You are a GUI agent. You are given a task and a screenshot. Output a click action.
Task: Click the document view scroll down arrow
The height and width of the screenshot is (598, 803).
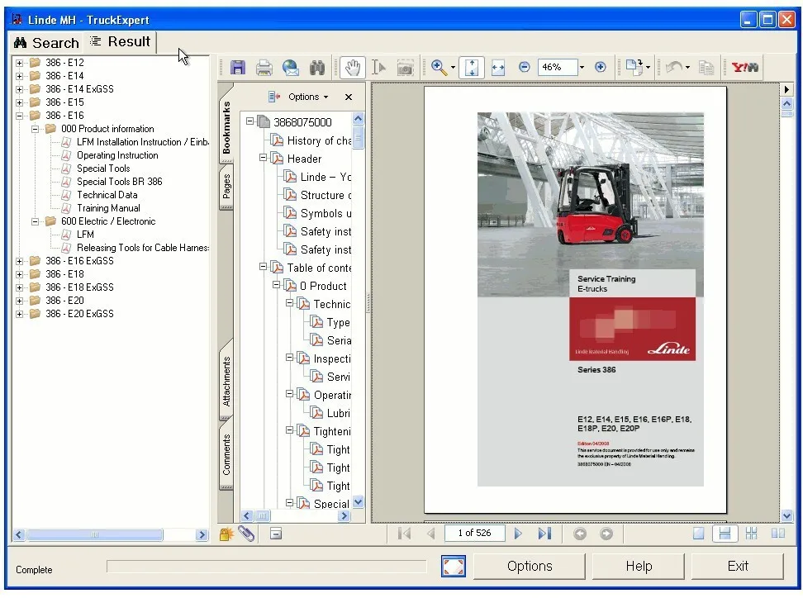[787, 516]
